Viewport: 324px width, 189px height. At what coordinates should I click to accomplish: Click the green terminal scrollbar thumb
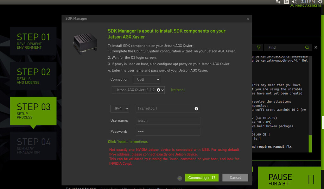310,144
